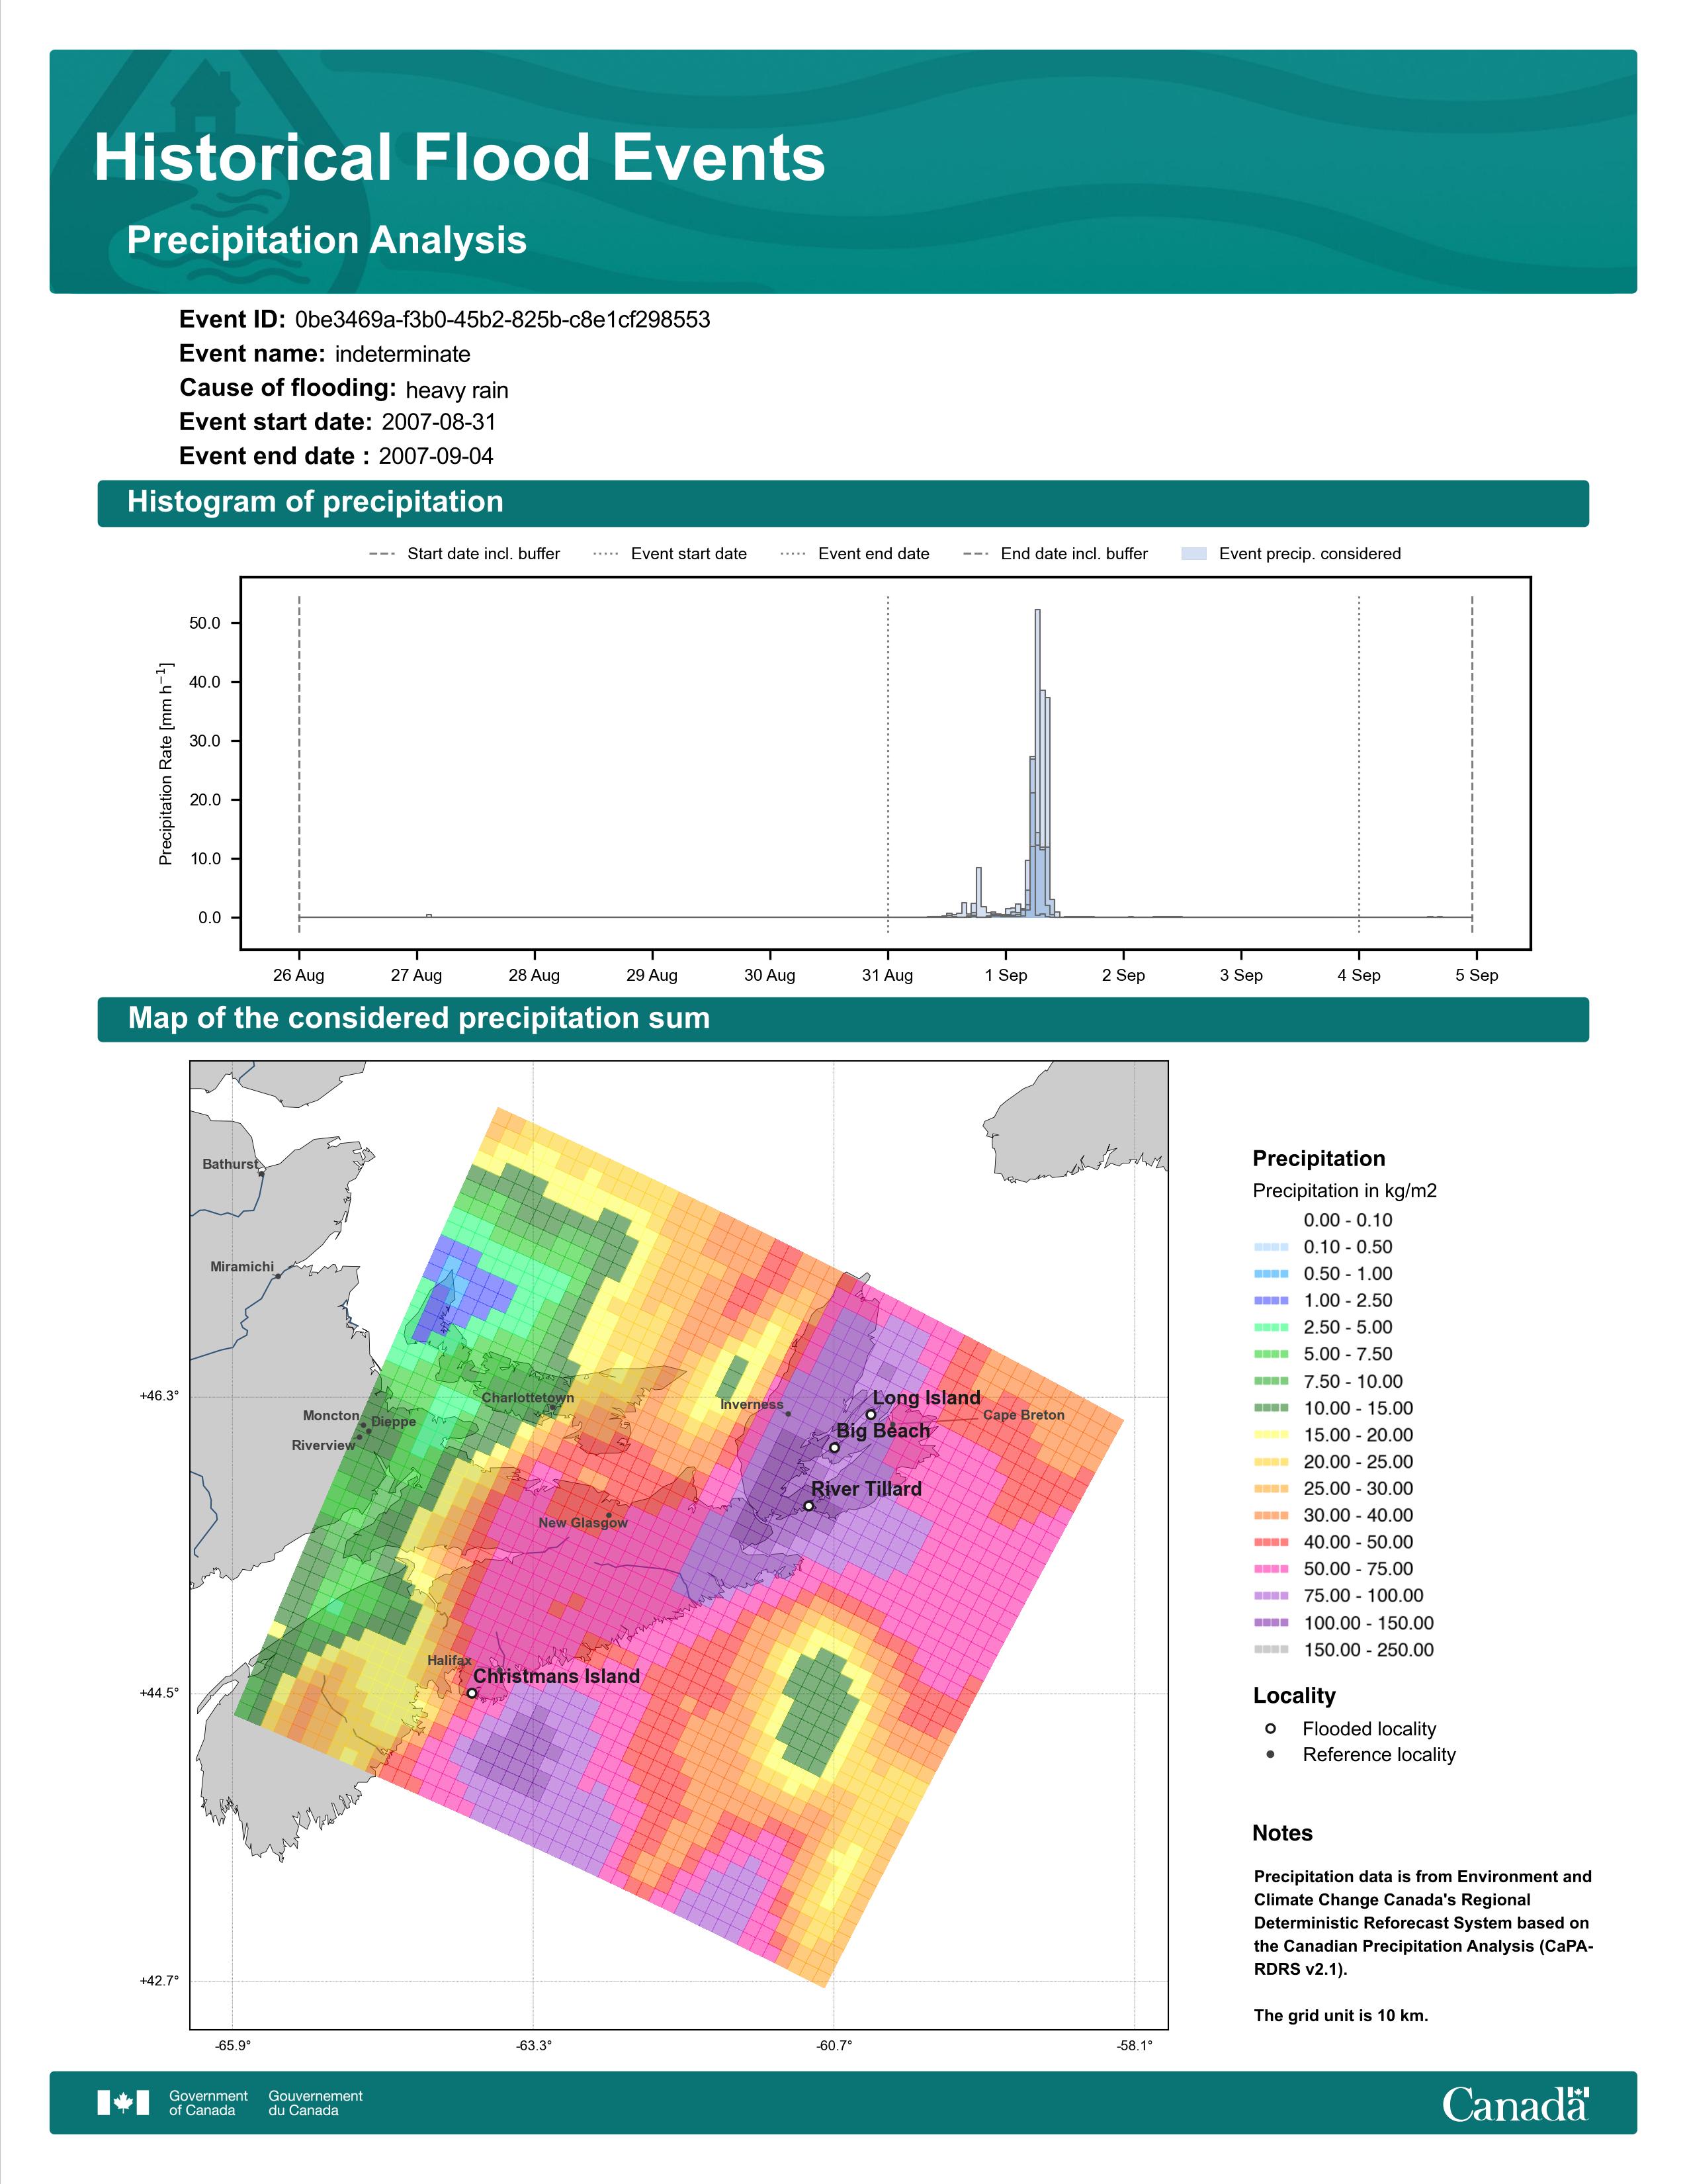Viewport: 1687px width, 2184px height.
Task: Click the Canada wordmark in footer
Action: [1515, 2104]
